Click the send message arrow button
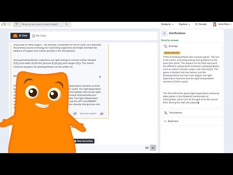 pyautogui.click(x=153, y=148)
